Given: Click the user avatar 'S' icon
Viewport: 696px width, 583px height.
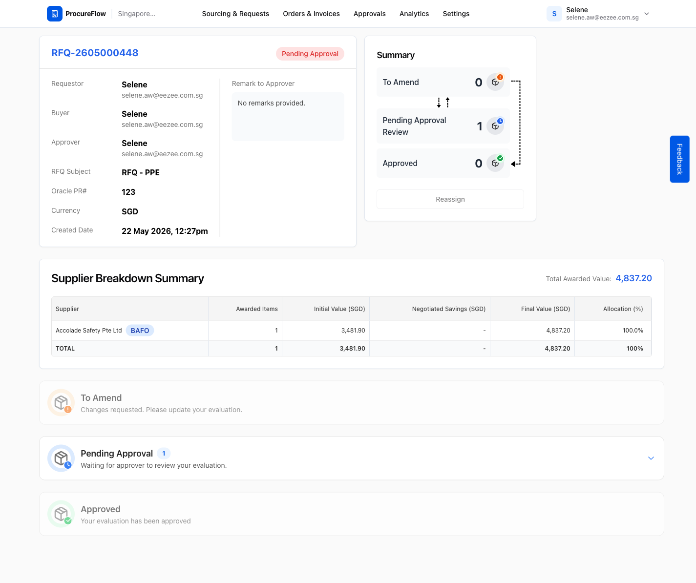Looking at the screenshot, I should tap(554, 14).
